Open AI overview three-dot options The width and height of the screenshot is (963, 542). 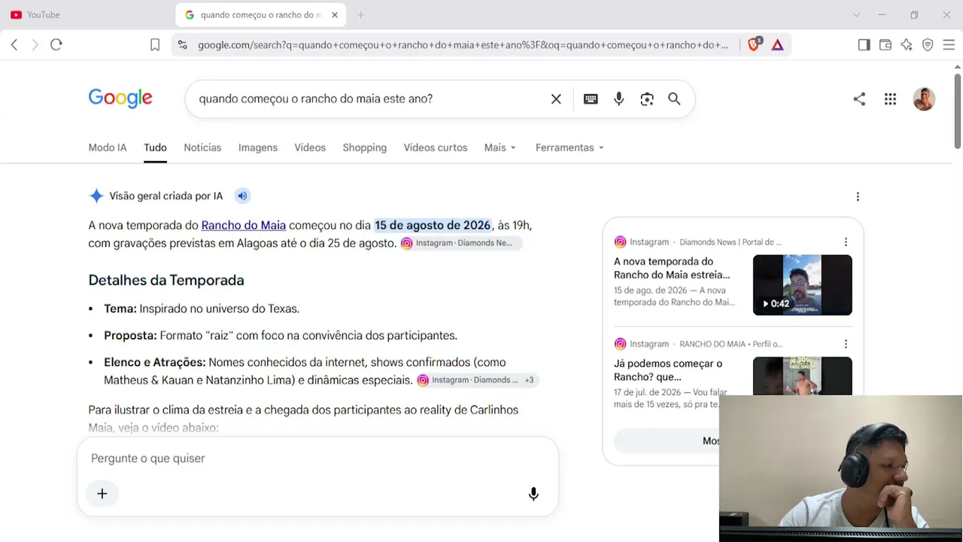click(x=858, y=196)
